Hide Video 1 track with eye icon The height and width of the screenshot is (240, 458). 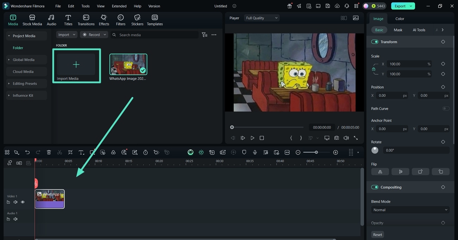click(23, 202)
